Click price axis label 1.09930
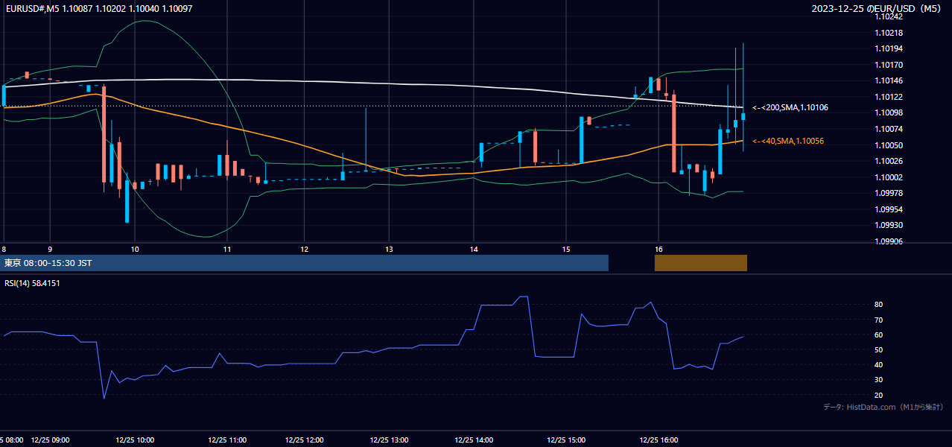Screen dimensions: 952x447 (888, 225)
